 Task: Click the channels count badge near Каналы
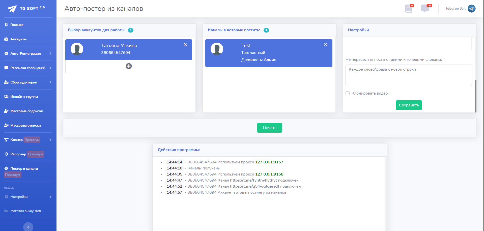266,30
